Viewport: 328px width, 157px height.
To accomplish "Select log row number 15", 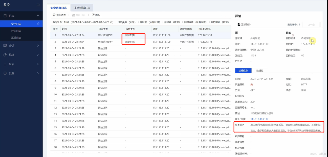I will coord(141,127).
